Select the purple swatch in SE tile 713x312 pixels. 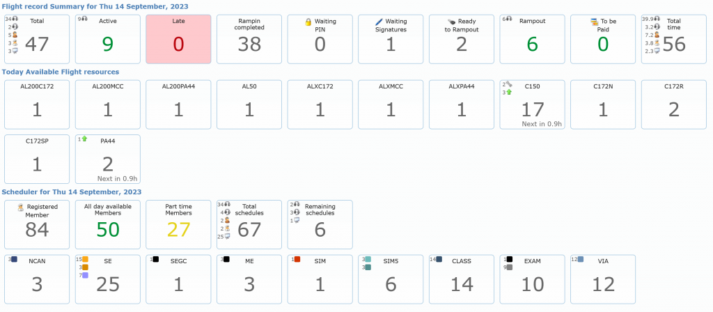85,276
